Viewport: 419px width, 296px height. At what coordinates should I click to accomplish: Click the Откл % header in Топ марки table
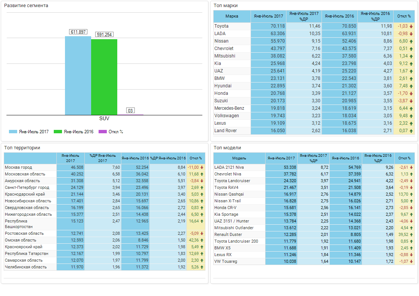click(x=404, y=16)
